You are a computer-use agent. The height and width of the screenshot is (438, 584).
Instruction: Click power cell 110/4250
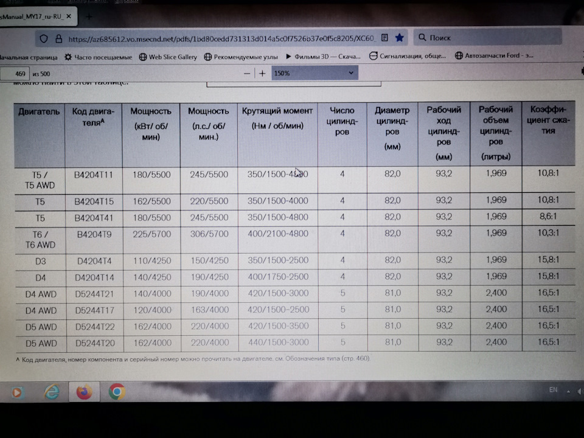[152, 261]
